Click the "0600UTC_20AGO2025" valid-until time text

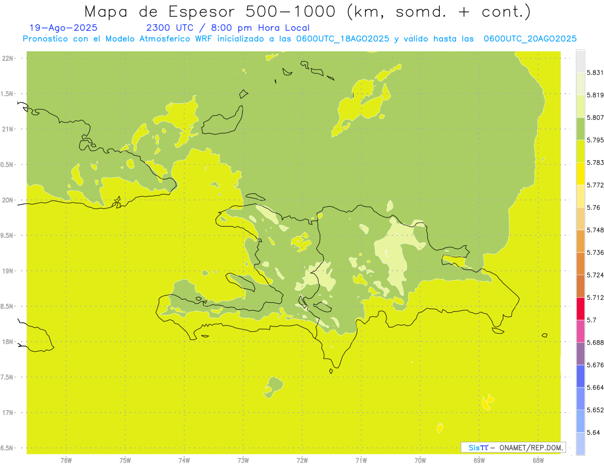pyautogui.click(x=530, y=39)
